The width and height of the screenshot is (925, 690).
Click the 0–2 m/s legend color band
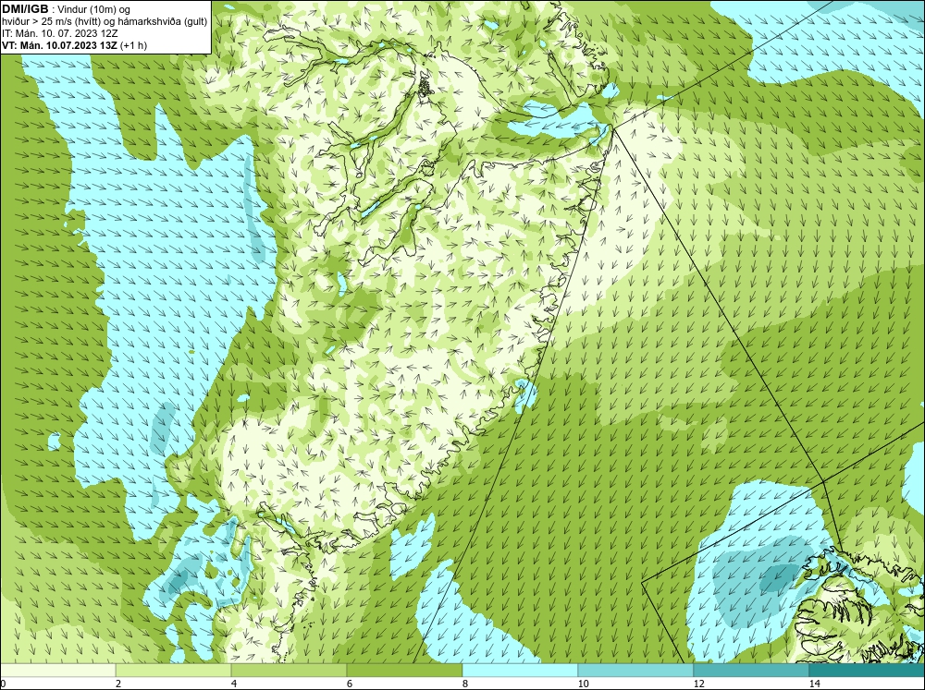57,671
